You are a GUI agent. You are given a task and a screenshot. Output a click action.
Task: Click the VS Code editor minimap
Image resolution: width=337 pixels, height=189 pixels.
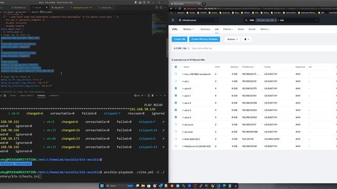point(158,24)
